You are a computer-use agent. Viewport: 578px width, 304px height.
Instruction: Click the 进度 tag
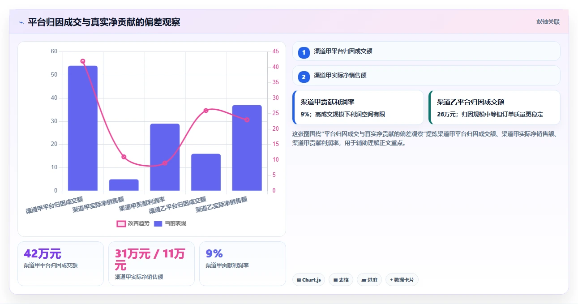pyautogui.click(x=369, y=280)
